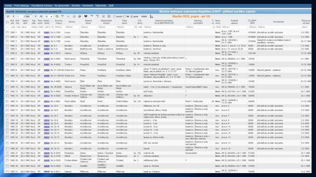The height and width of the screenshot is (177, 316).
Task: Open register link 10012 in boží muka row
Action: pyautogui.click(x=47, y=91)
